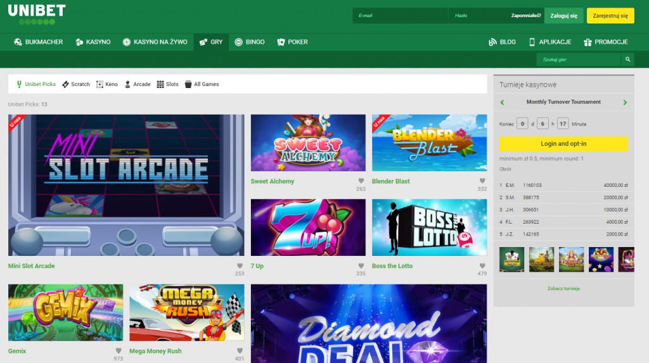Click the Turnieje kasynowe heading
Viewport: 649px width, 363px height.
528,85
